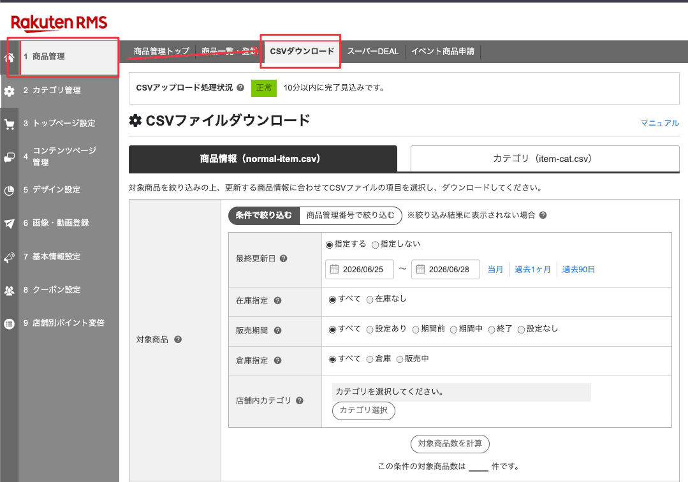Click 過去1ヶ月 date shortcut link

[532, 269]
